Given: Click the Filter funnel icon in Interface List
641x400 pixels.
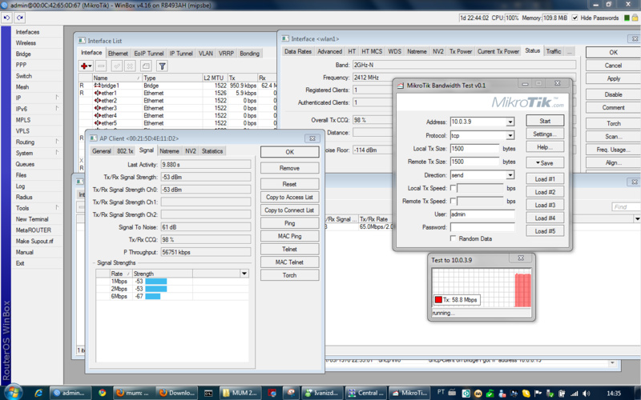Looking at the screenshot, I should 162,66.
